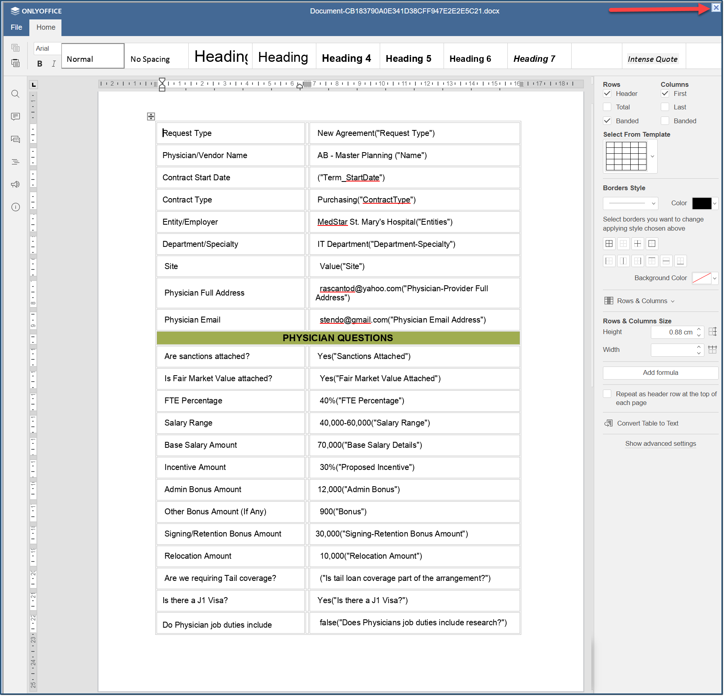Open the Navigation headings panel

(15, 162)
